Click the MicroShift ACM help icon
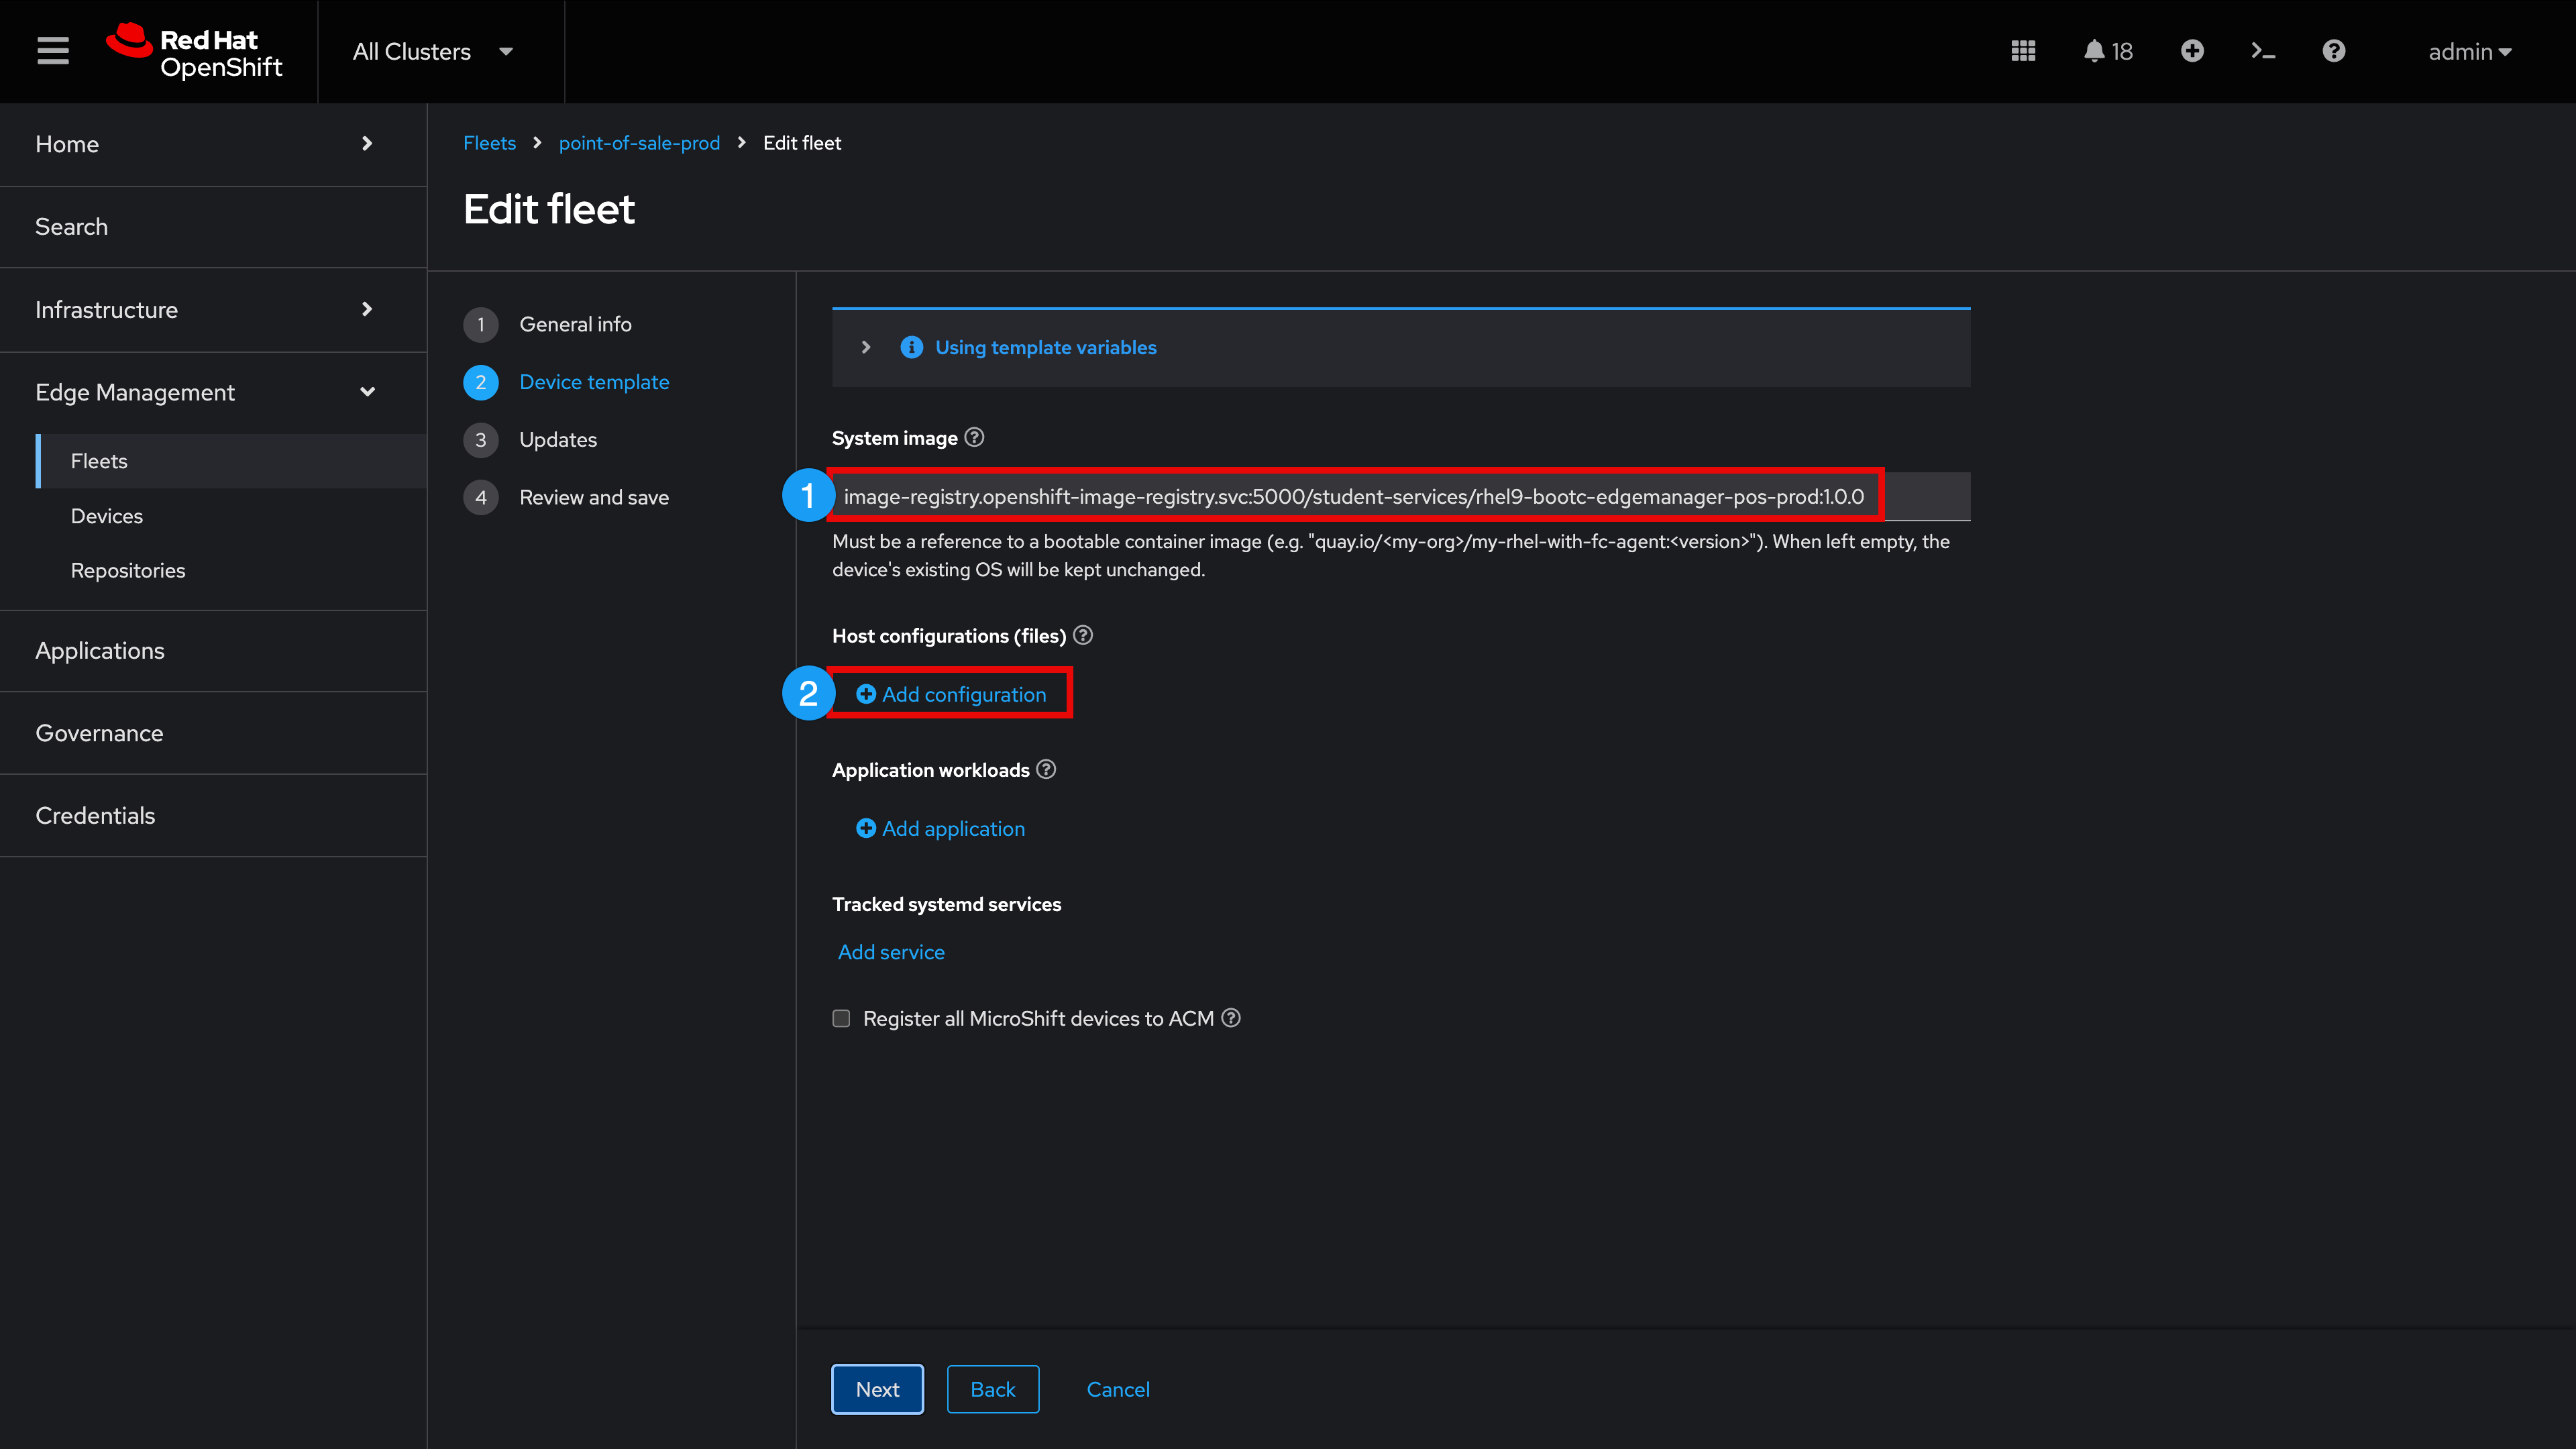Screen dimensions: 2576x1449 tap(1231, 1018)
